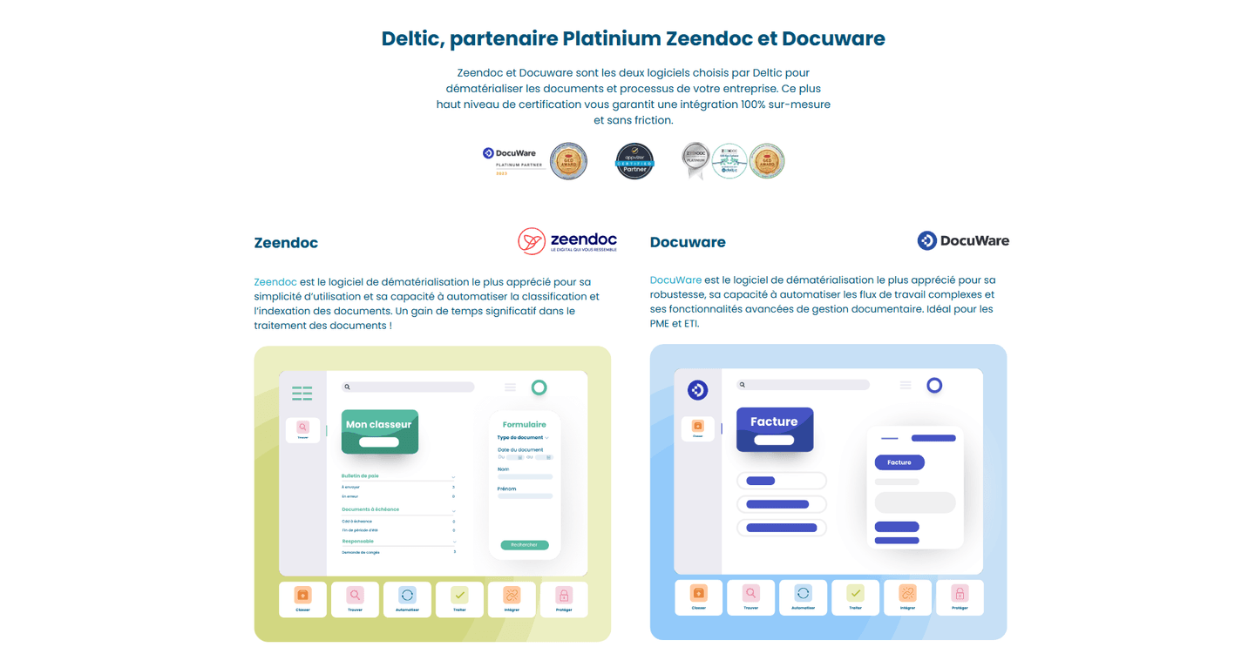
Task: Choose the Traiter checkmark tile in Docuware mockup
Action: 855,597
